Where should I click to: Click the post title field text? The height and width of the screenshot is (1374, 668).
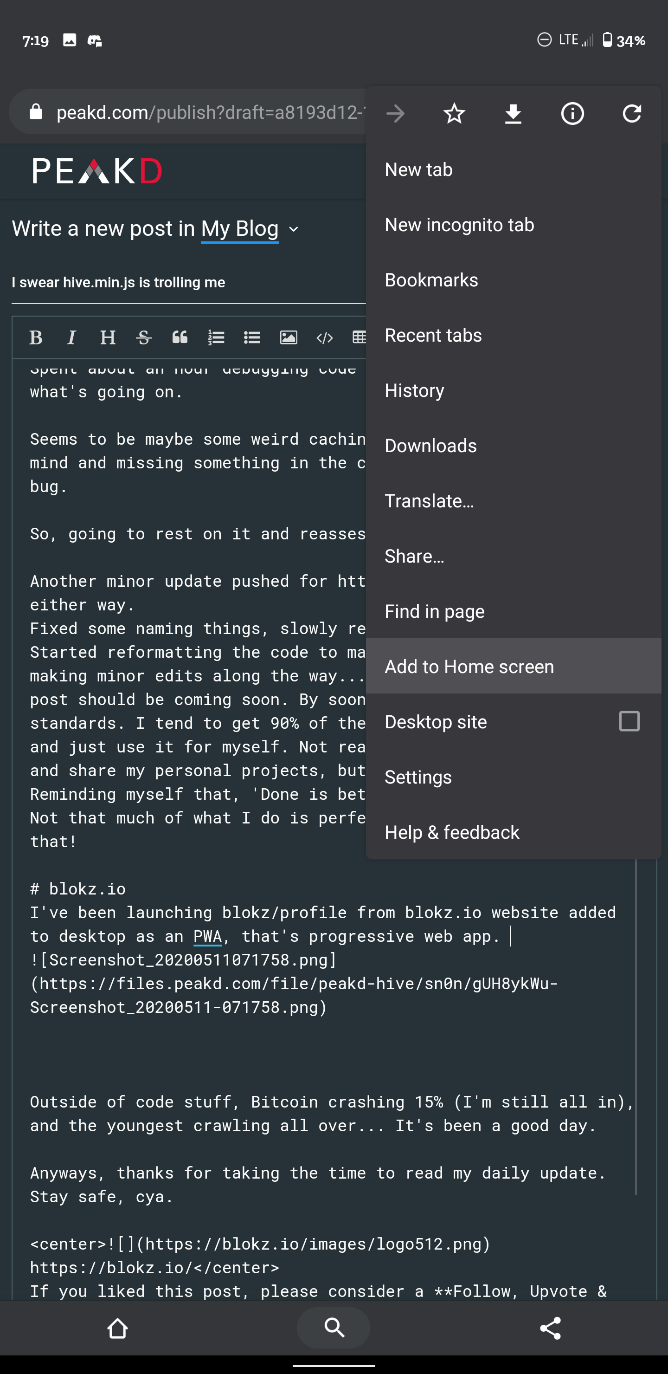coord(118,282)
